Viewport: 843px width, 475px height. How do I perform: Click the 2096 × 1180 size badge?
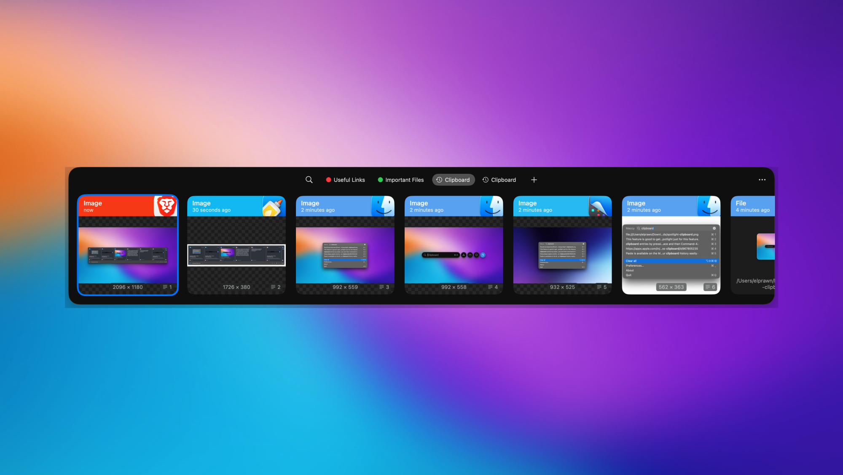click(x=128, y=287)
